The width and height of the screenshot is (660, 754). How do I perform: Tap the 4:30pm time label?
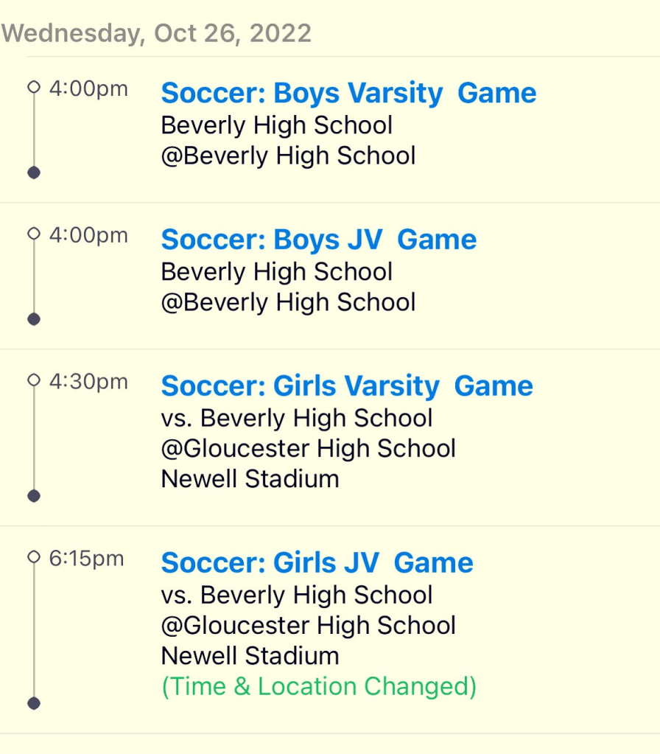[88, 382]
